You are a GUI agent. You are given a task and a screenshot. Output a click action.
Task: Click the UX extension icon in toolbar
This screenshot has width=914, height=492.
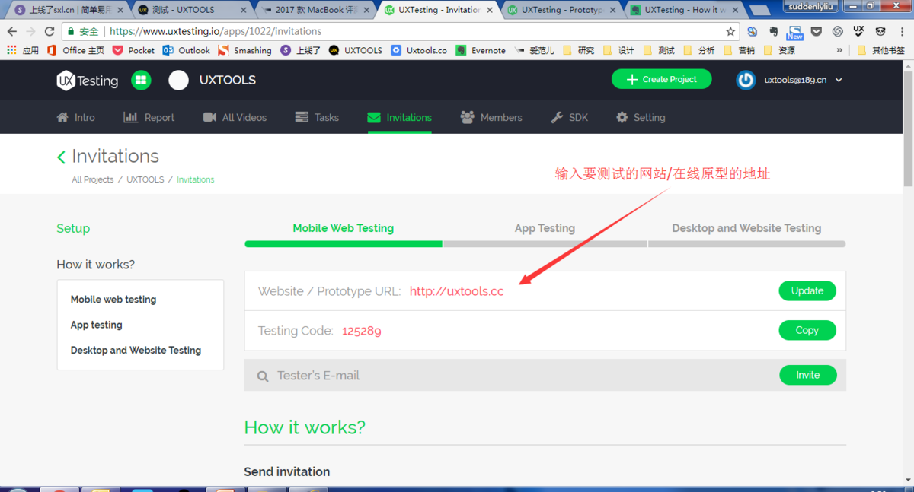pos(858,32)
